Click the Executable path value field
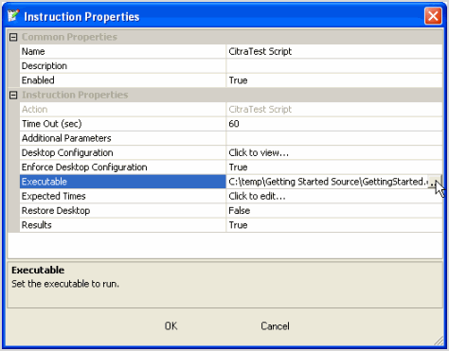Image resolution: width=449 pixels, height=351 pixels. [327, 182]
